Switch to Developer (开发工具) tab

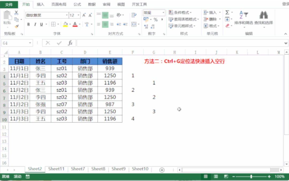139,5
